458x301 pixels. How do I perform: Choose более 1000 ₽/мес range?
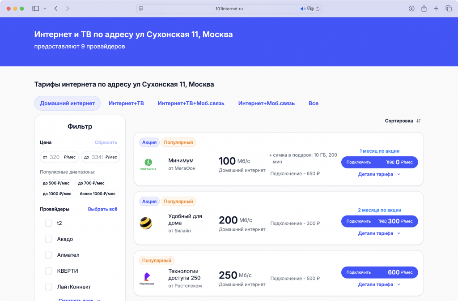coord(98,193)
